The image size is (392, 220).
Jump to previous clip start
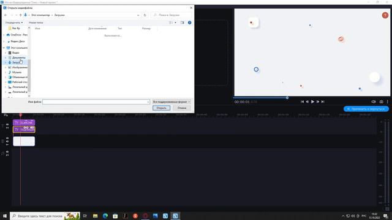point(302,101)
